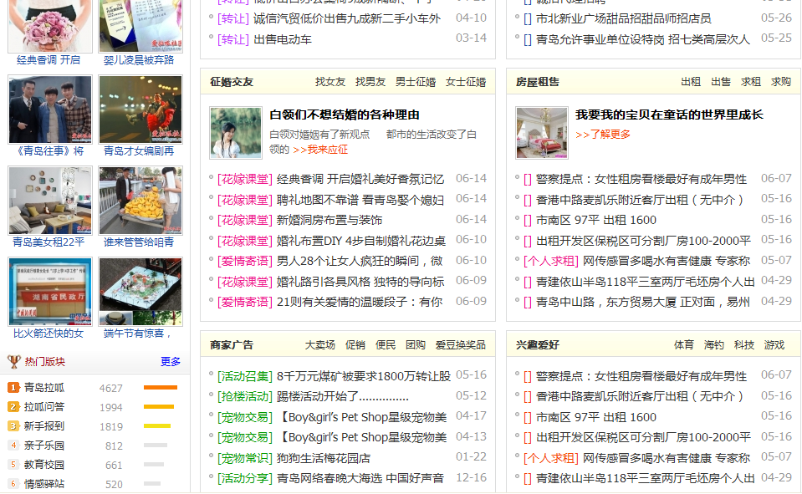The height and width of the screenshot is (494, 802).
Task: Click the thumbnail beside 白领们不想结婚的各种理由
Action: 236,133
